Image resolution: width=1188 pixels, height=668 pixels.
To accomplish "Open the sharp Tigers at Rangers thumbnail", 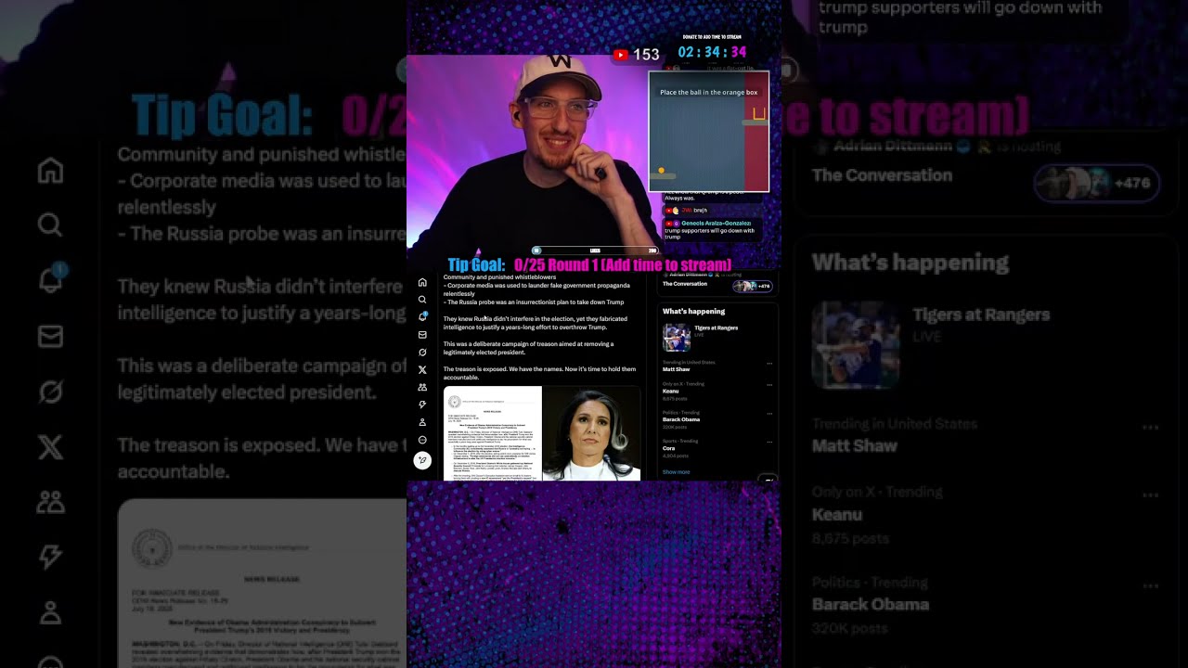I will tap(677, 337).
